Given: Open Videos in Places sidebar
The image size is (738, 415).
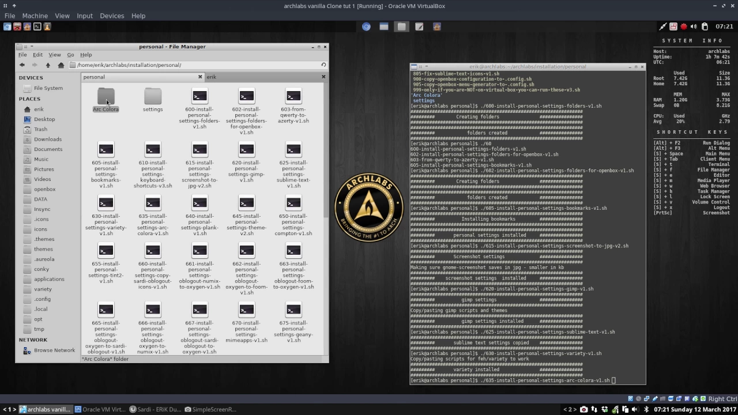Looking at the screenshot, I should click(x=42, y=179).
